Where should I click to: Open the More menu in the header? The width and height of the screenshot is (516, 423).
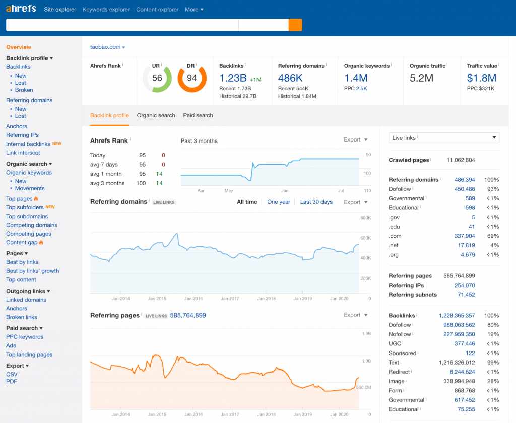tap(194, 10)
